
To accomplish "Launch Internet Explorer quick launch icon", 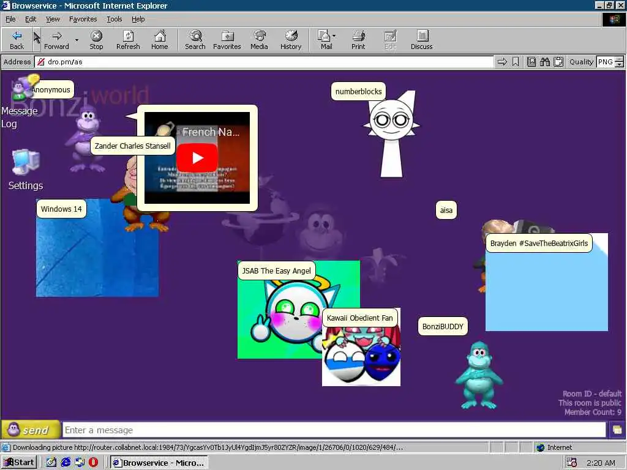I will point(66,463).
